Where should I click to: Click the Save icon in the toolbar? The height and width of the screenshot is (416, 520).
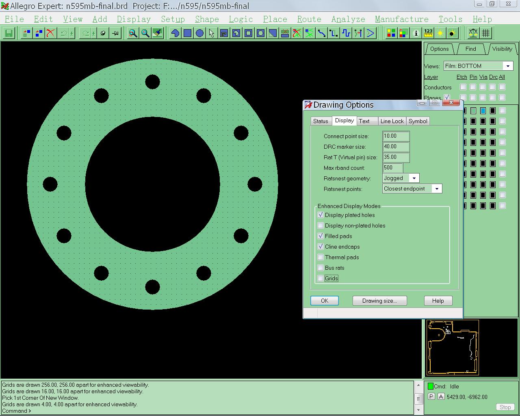coord(9,33)
